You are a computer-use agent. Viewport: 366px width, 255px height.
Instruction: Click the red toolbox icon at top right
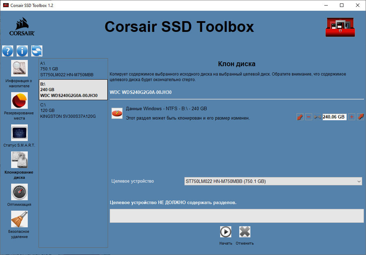coord(340,27)
